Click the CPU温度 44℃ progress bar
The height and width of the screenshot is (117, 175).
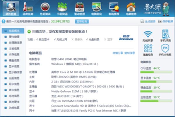point(156,72)
